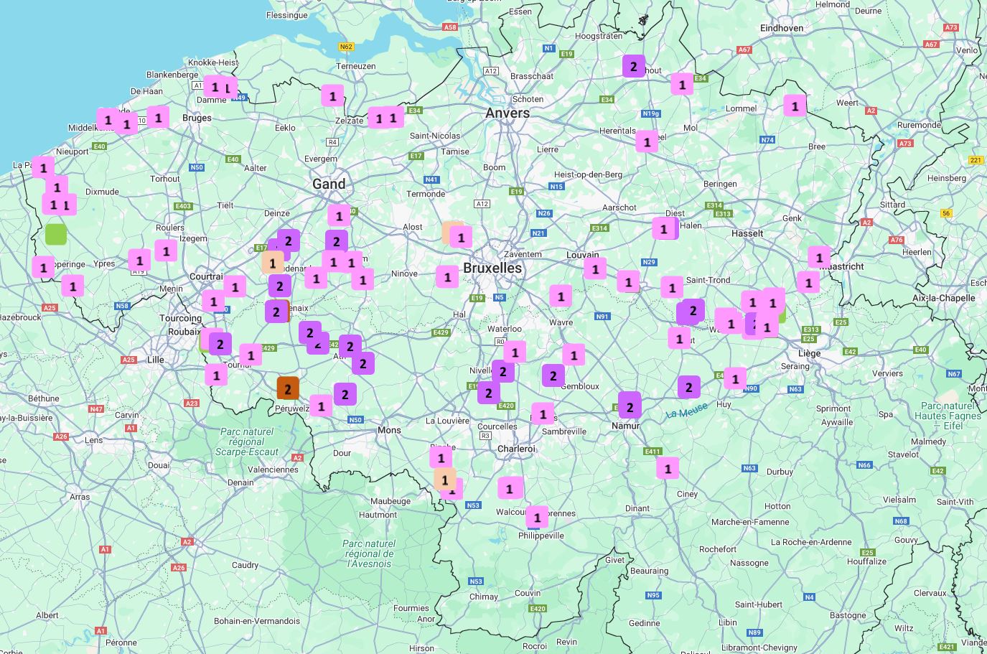Viewport: 987px width, 654px height.
Task: Click the pink "1" marker near Lommel
Action: (x=794, y=106)
